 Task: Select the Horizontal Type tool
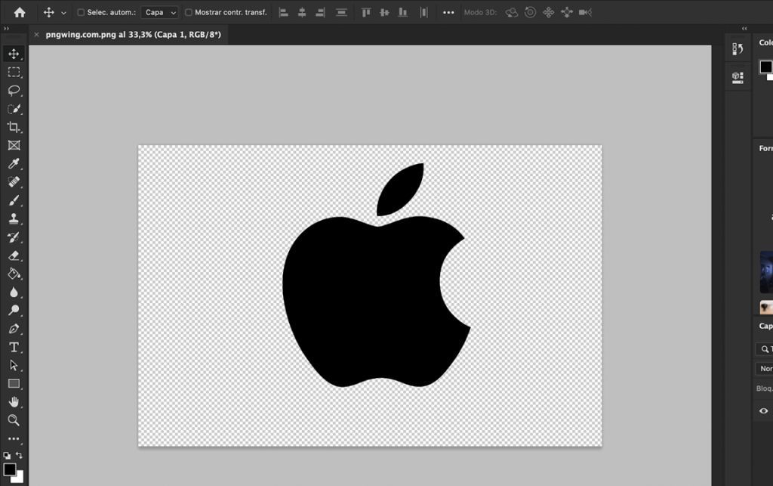click(14, 347)
